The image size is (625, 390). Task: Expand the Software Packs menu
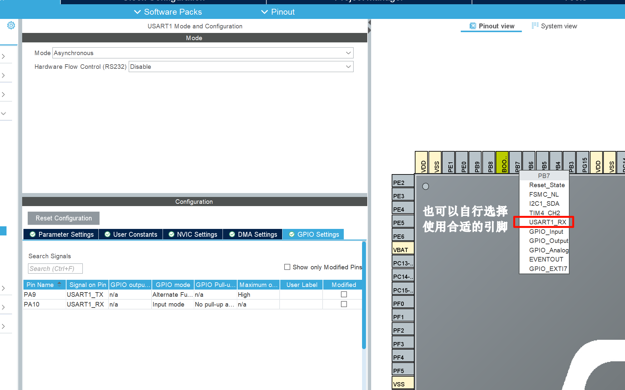168,12
